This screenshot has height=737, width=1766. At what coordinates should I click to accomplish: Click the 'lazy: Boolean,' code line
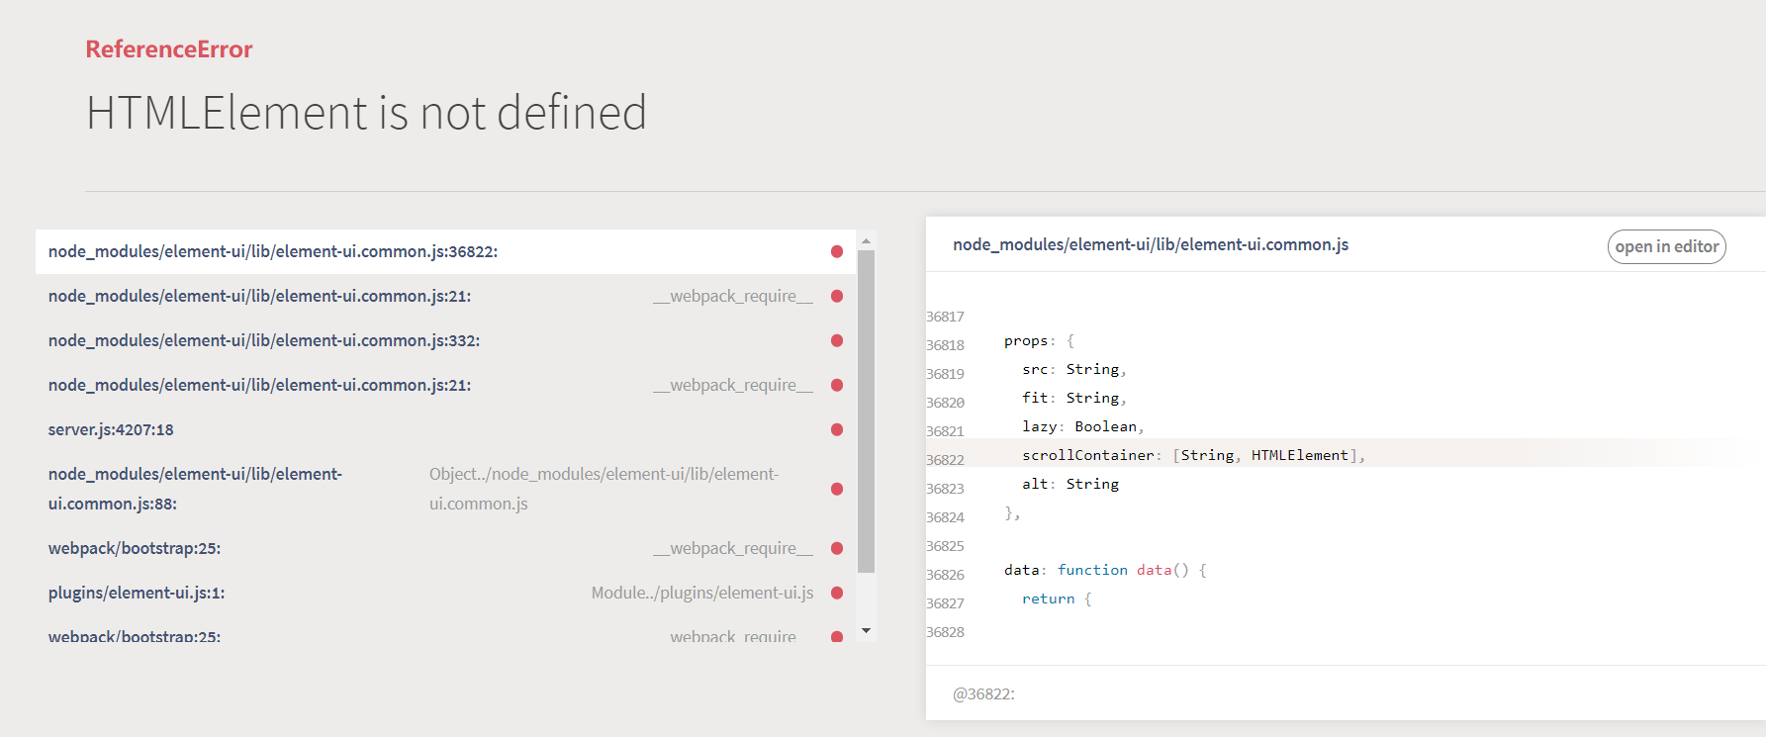pyautogui.click(x=1083, y=426)
